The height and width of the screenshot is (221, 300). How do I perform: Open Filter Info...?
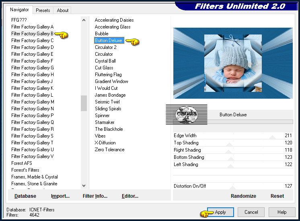coord(95,196)
